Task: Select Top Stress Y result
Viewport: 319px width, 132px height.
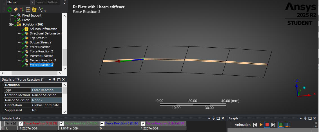Action: pyautogui.click(x=39, y=38)
